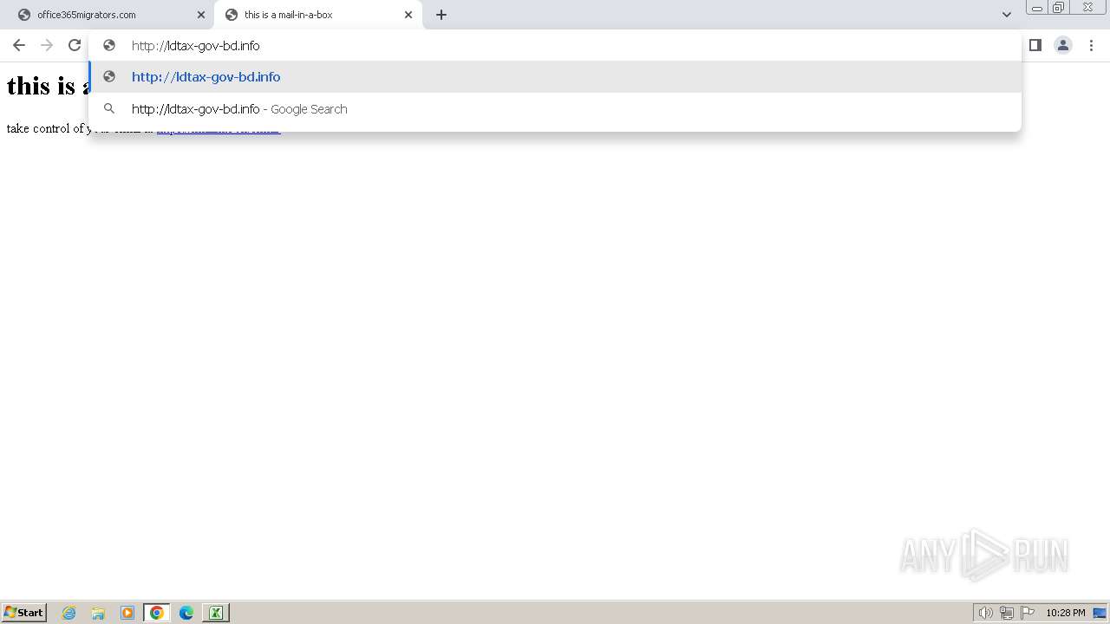Click the show desktop tray icon

coord(1100,613)
